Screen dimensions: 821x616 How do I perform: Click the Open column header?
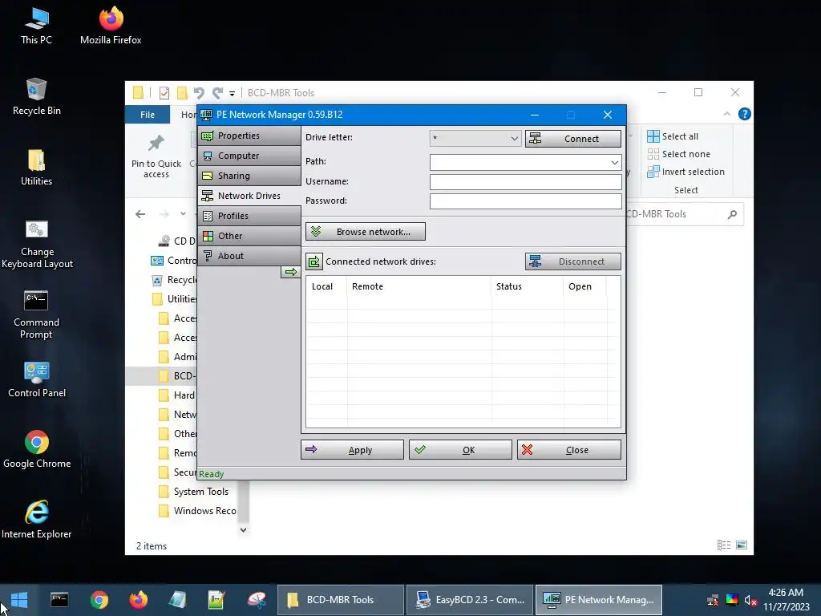[584, 286]
